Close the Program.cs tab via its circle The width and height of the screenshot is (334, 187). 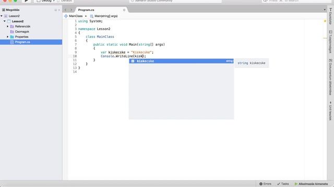[124, 10]
